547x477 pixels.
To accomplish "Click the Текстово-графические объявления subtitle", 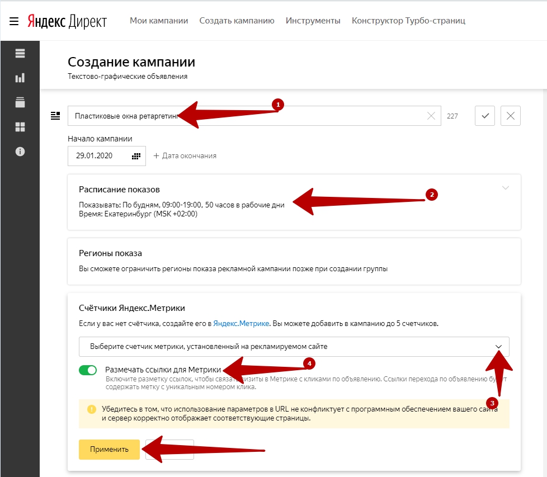I will click(128, 77).
